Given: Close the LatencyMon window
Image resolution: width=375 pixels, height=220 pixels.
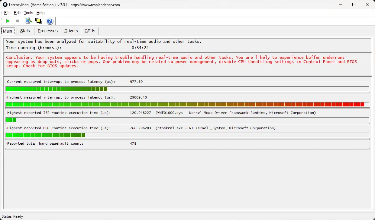Looking at the screenshot, I should (x=368, y=5).
